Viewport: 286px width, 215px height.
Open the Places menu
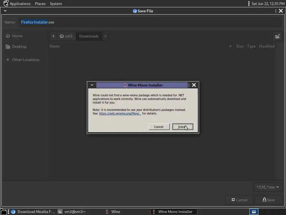[40, 4]
